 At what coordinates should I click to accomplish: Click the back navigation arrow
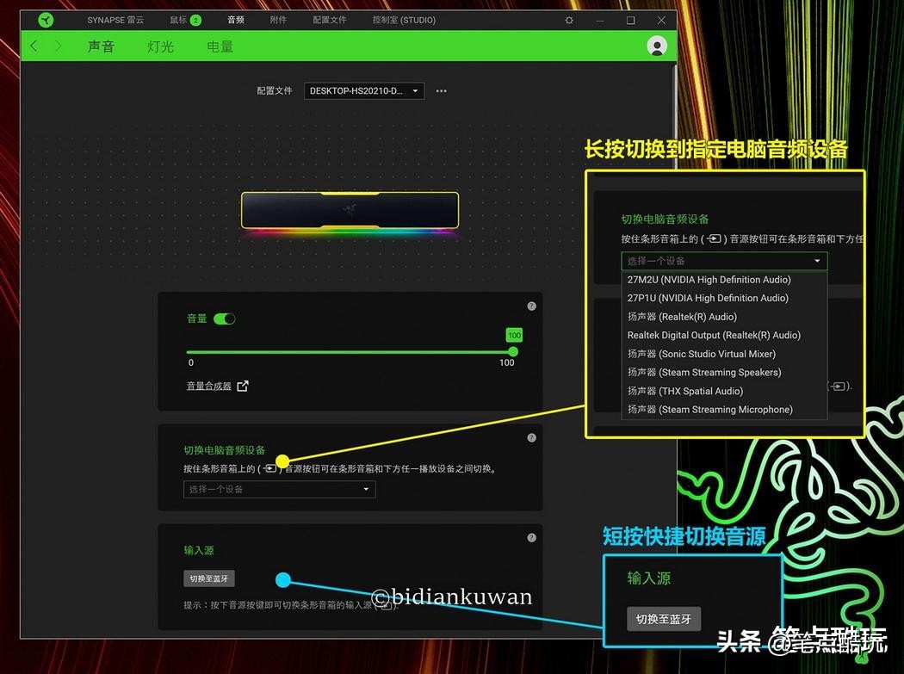coord(32,46)
